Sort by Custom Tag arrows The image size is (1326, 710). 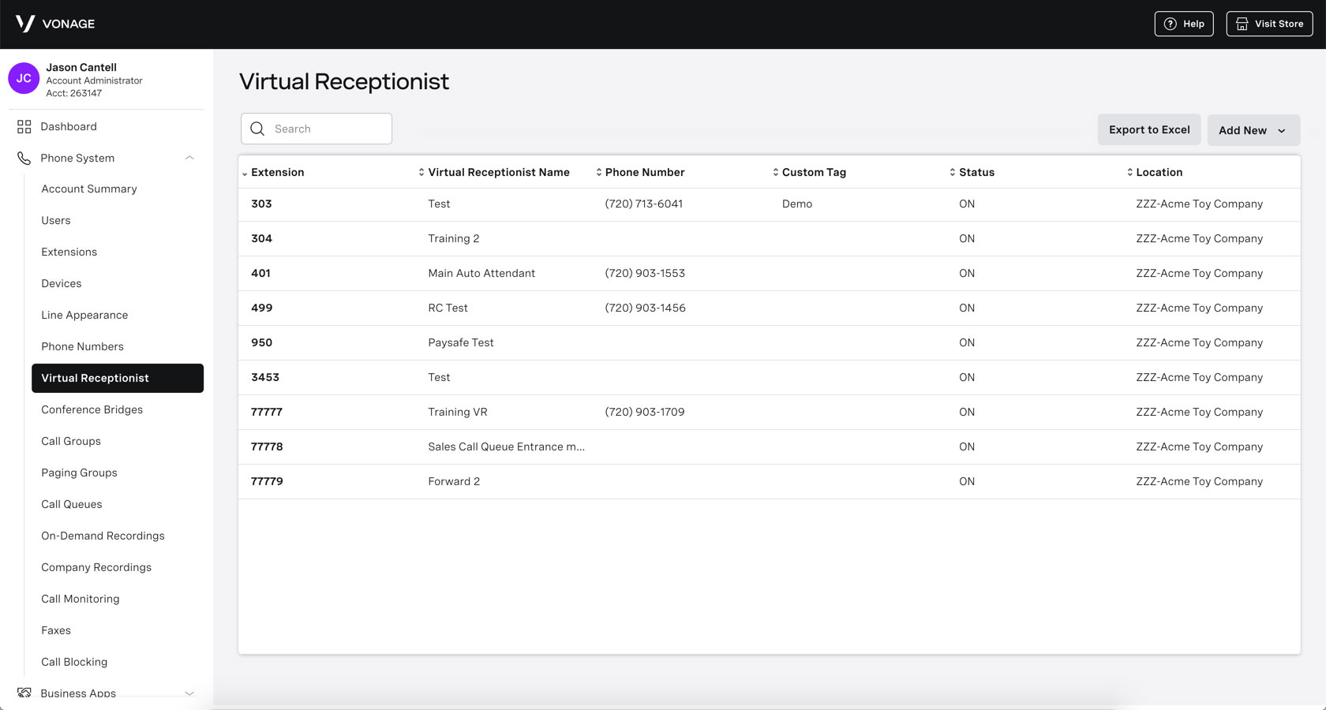click(x=776, y=172)
